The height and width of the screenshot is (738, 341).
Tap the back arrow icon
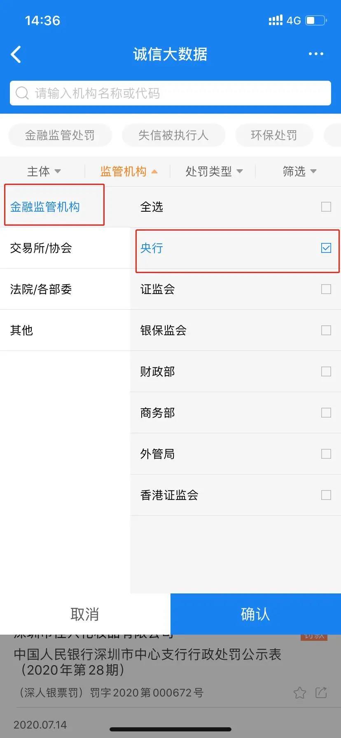16,54
